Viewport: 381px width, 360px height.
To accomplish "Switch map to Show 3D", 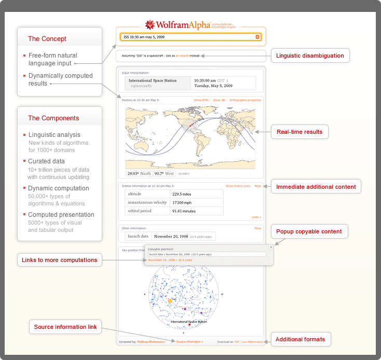I will pos(219,100).
